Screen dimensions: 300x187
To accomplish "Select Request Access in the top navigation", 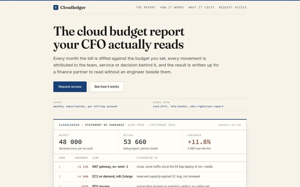I will (x=233, y=7).
